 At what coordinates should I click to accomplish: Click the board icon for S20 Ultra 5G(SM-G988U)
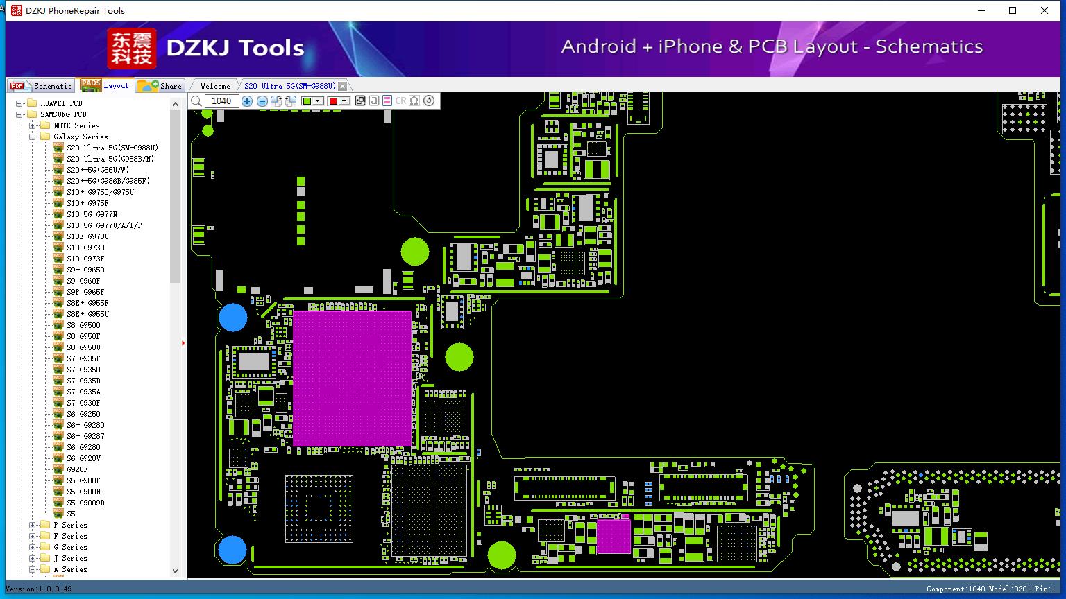click(58, 148)
